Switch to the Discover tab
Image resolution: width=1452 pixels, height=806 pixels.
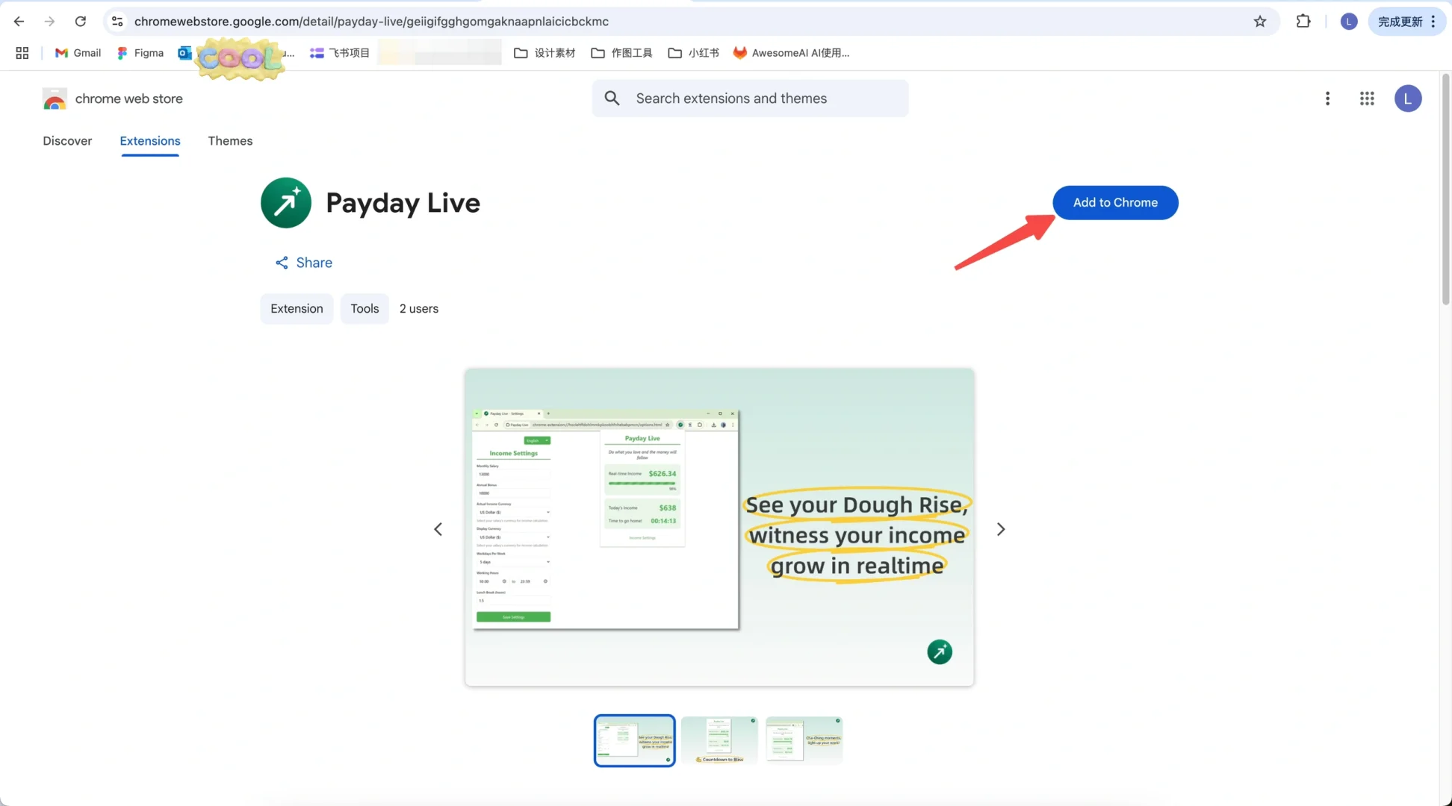coord(67,141)
